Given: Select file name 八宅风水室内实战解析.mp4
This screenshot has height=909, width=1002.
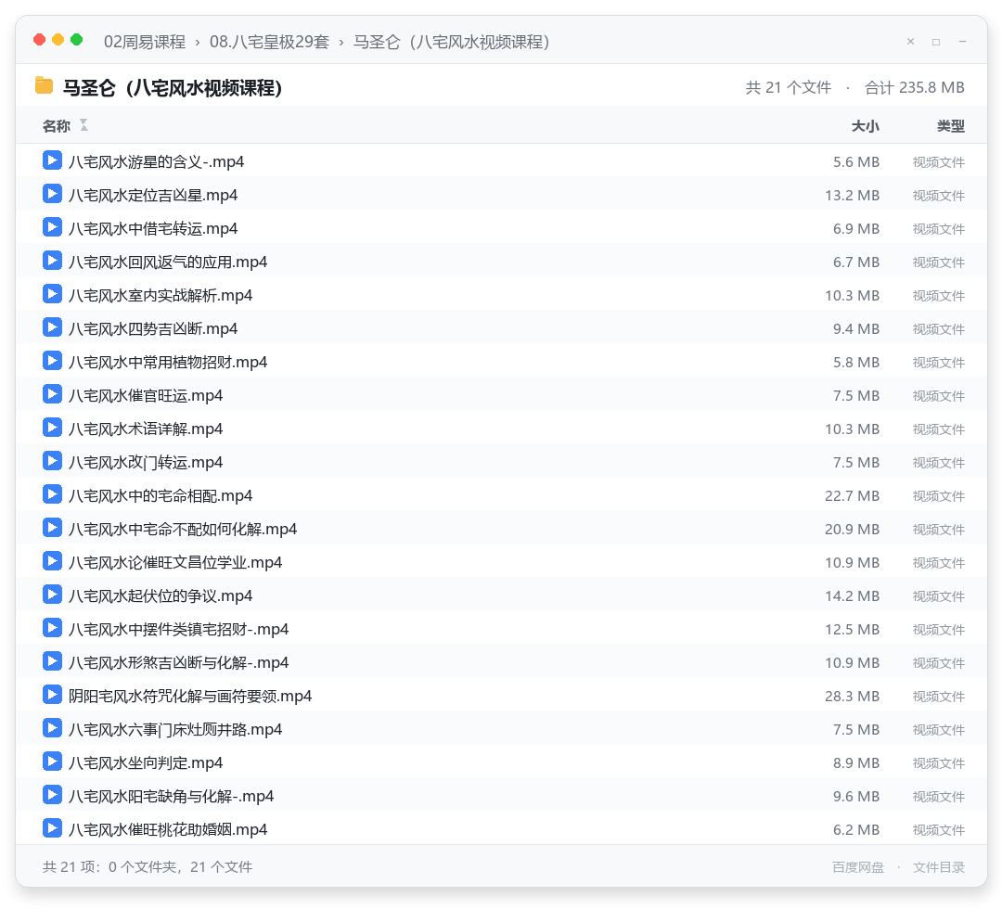Looking at the screenshot, I should (161, 295).
